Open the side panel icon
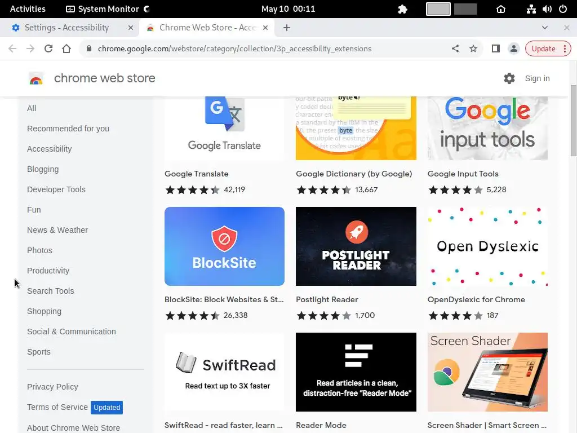This screenshot has height=433, width=577. (x=496, y=48)
